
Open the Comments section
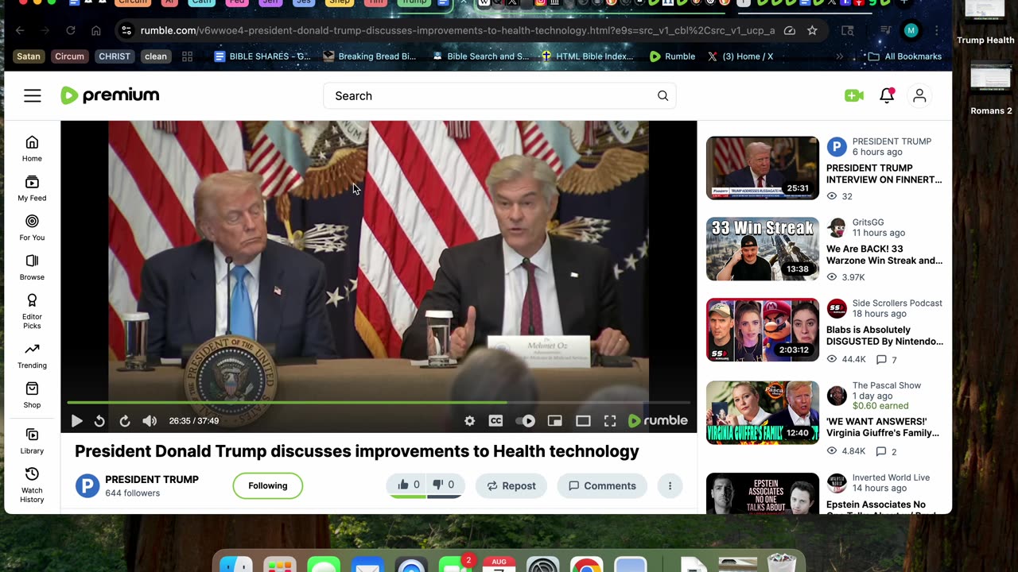(602, 485)
